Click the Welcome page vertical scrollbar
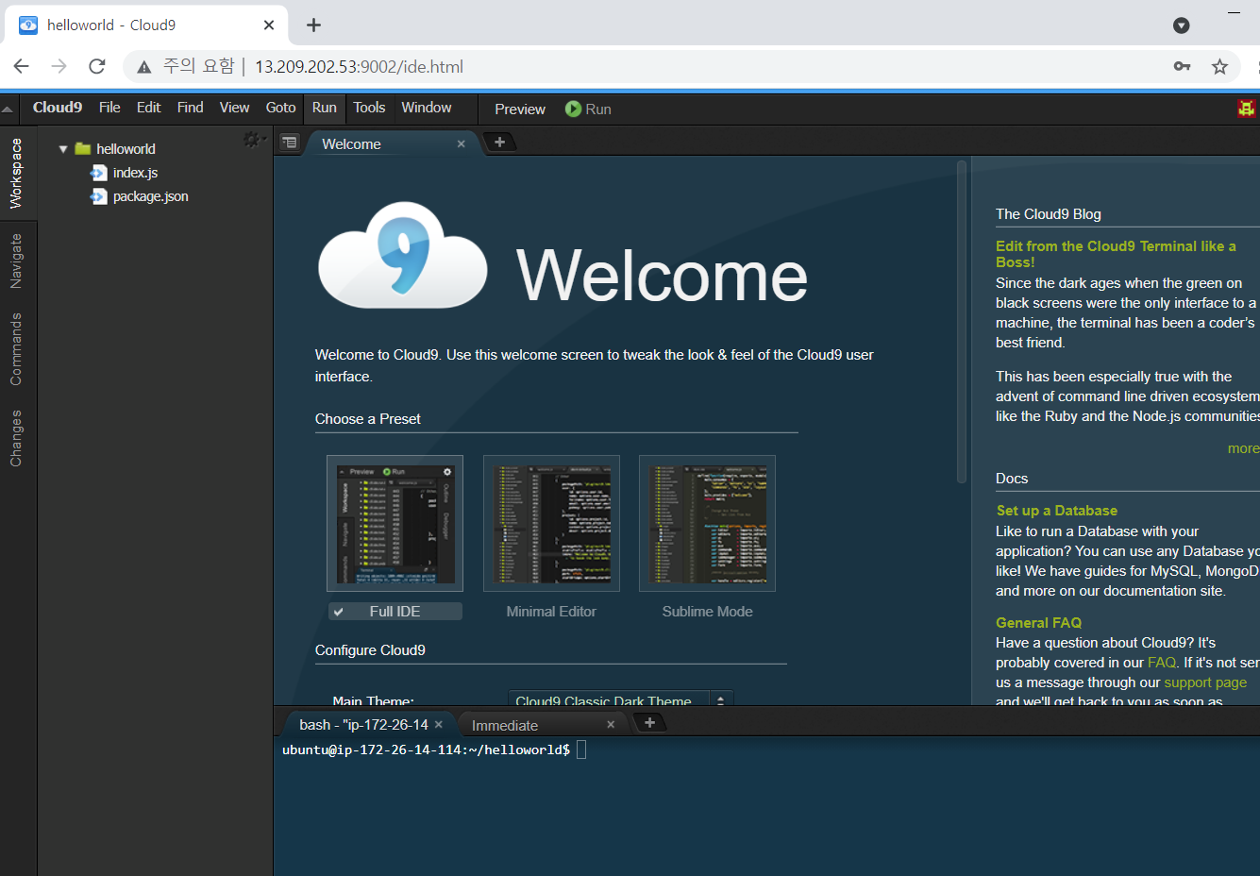The height and width of the screenshot is (876, 1260). click(x=962, y=321)
